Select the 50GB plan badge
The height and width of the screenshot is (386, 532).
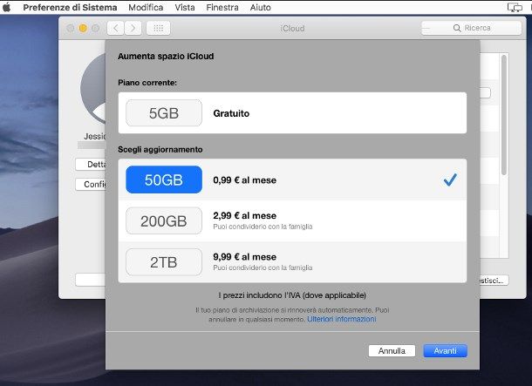164,179
